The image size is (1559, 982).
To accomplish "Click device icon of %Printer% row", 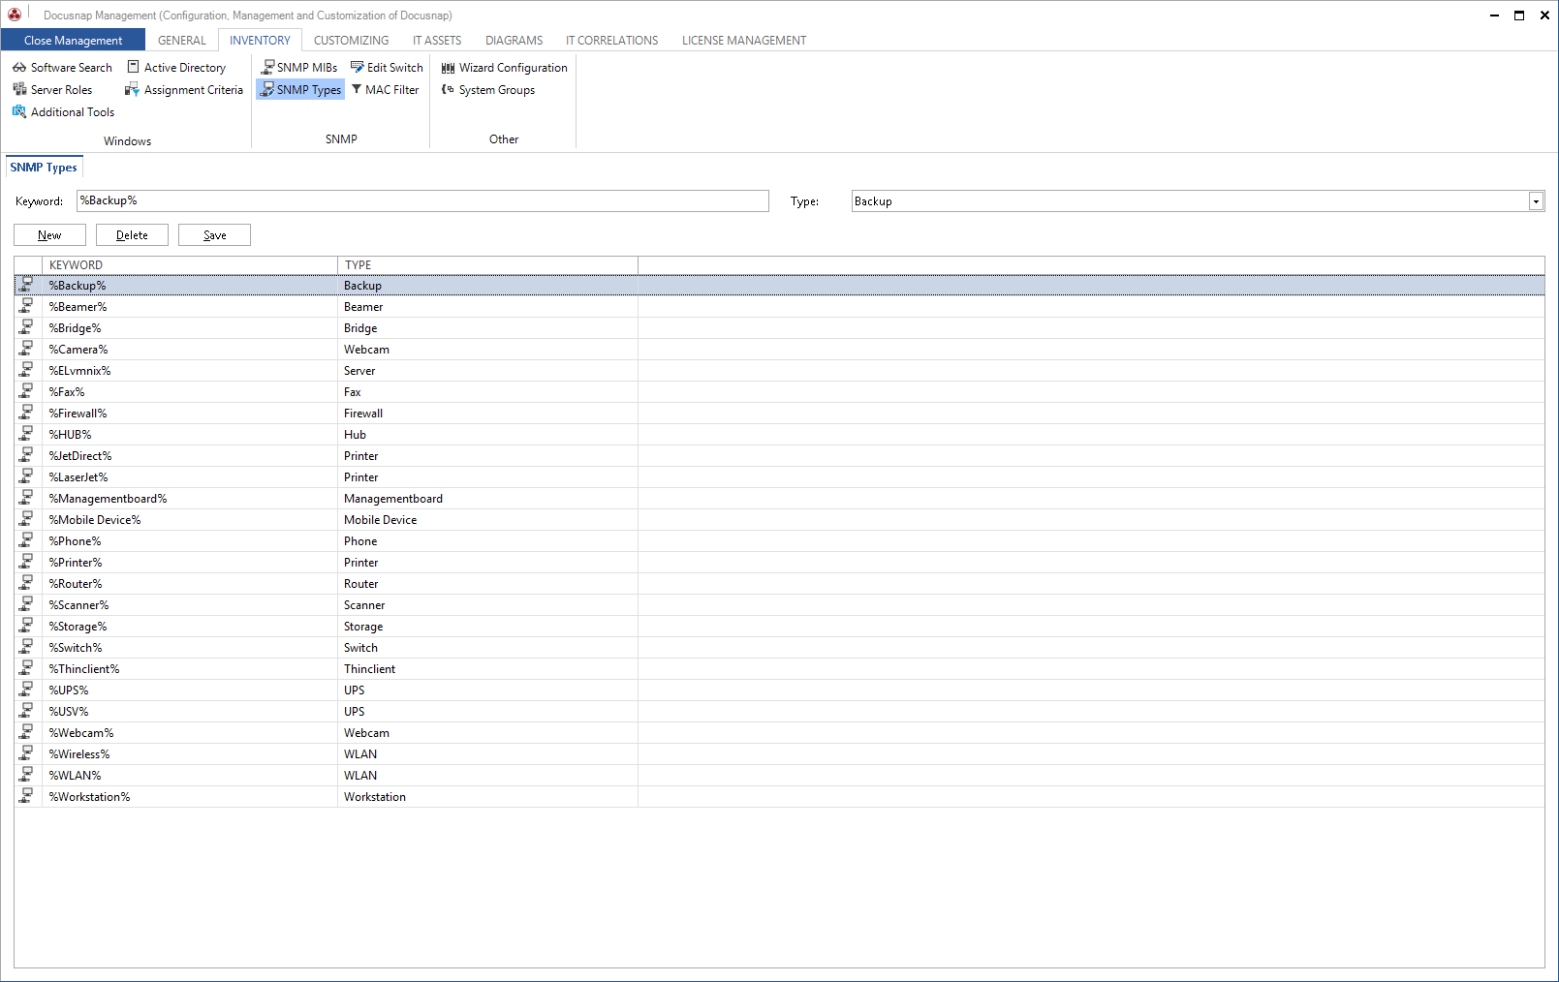I will 27,562.
